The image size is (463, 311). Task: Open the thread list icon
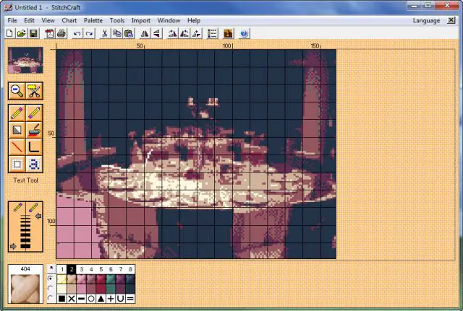coord(212,34)
